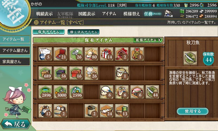Select the wedding ring and envelope item
Image resolution: width=218 pixels, height=131 pixels.
45,54
